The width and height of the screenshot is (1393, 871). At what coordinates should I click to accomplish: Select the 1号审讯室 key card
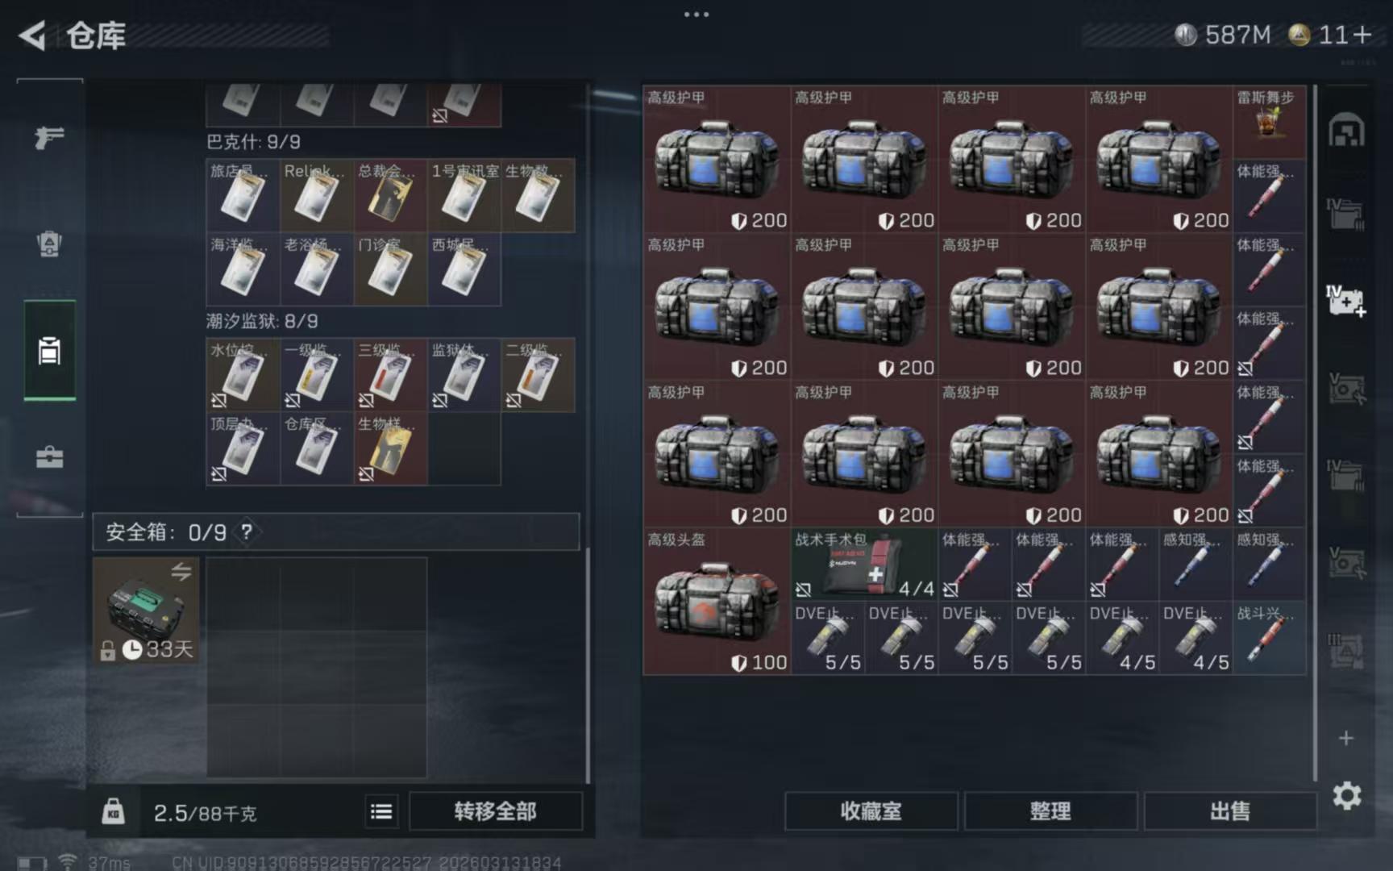click(464, 195)
